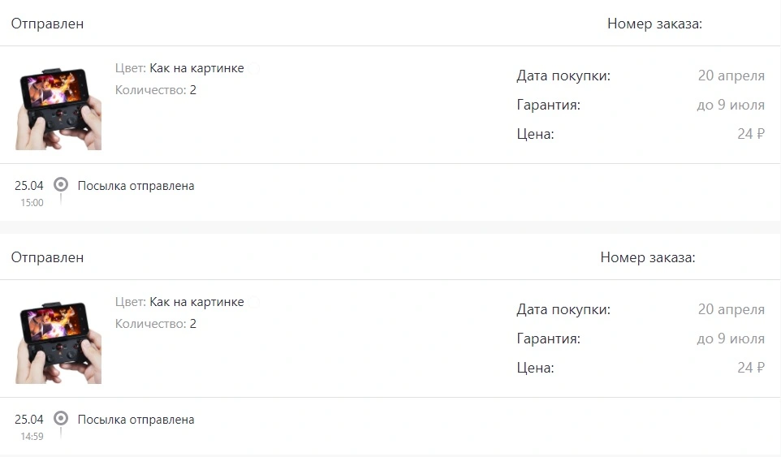781x457 pixels.
Task: Click 'Посылка отправлена' status sent at 14:59
Action: pos(136,420)
